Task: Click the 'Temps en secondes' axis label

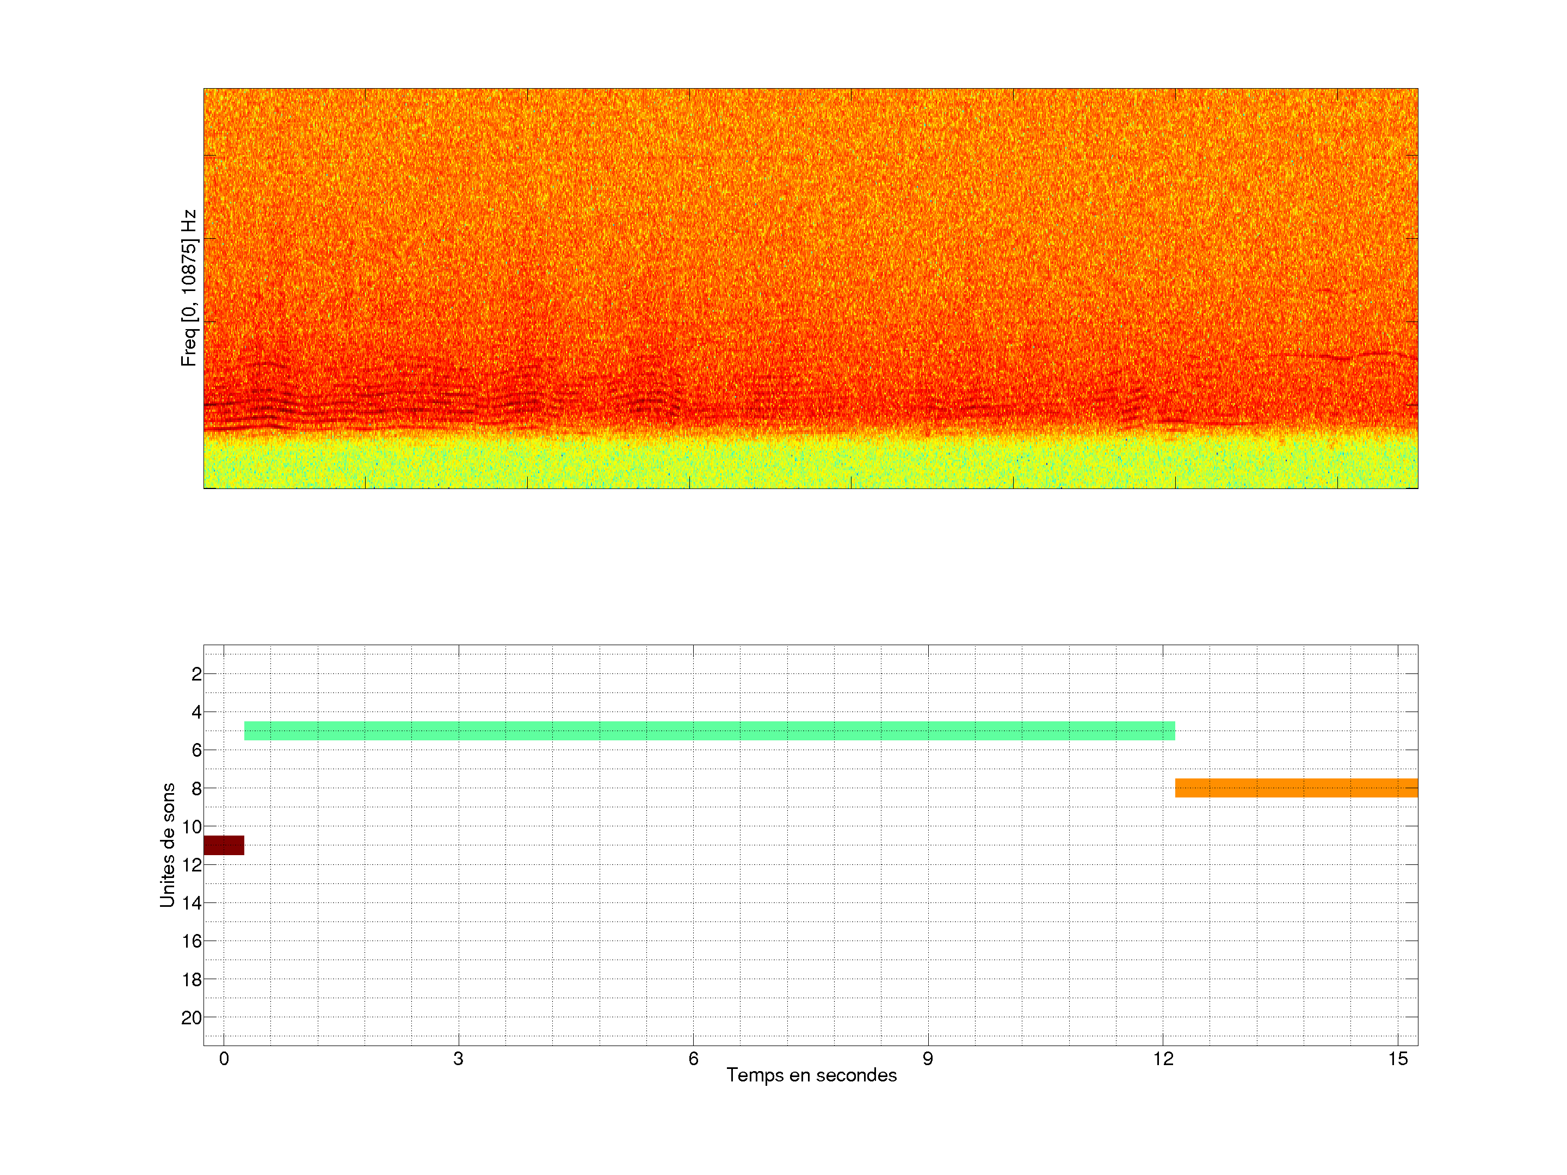Action: [811, 1075]
